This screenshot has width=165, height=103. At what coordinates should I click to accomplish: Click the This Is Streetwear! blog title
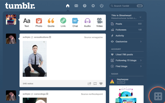pos(121,15)
